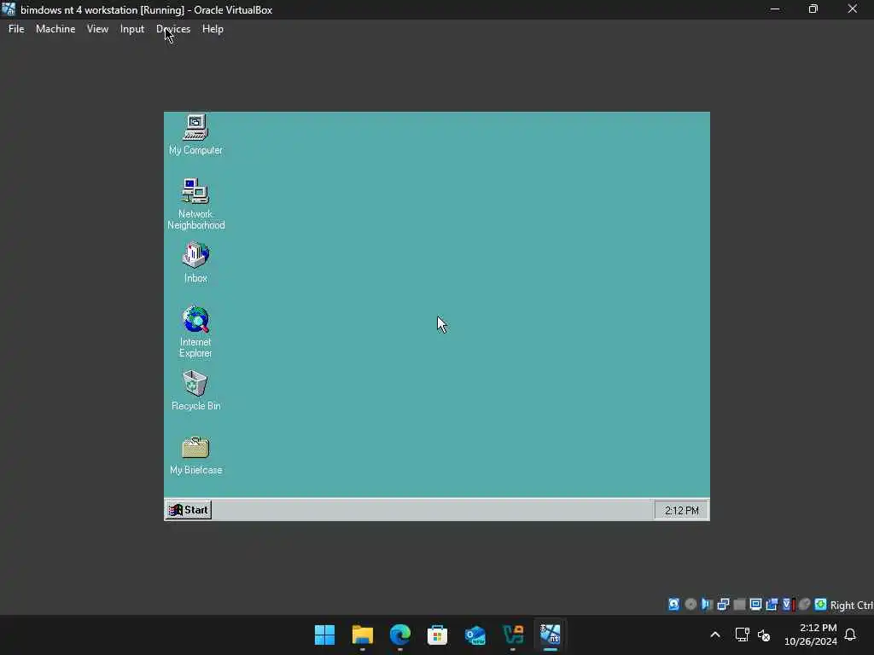Viewport: 874px width, 655px height.
Task: Show hidden system tray icons chevron
Action: [715, 635]
